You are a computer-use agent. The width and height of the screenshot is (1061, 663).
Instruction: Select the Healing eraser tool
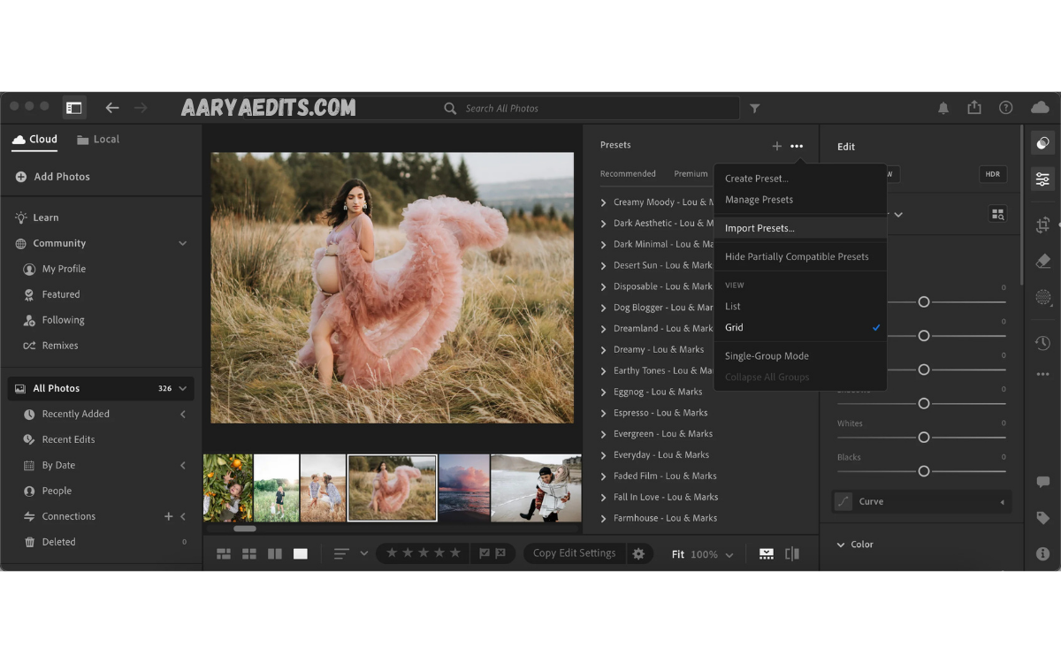tap(1042, 261)
